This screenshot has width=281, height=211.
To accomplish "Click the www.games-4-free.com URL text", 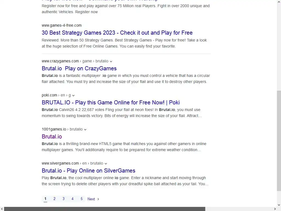I will click(x=61, y=25).
